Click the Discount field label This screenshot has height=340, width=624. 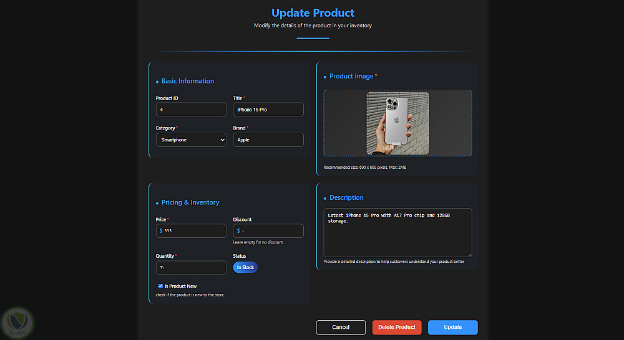(242, 219)
